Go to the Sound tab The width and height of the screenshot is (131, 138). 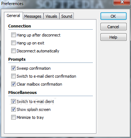[67, 16]
